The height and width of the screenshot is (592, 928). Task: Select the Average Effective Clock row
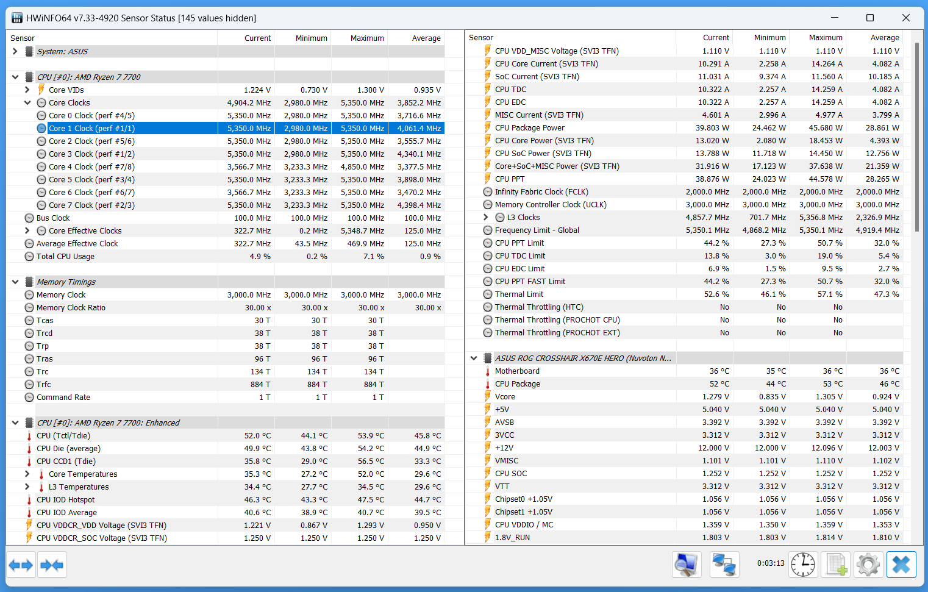pyautogui.click(x=226, y=243)
